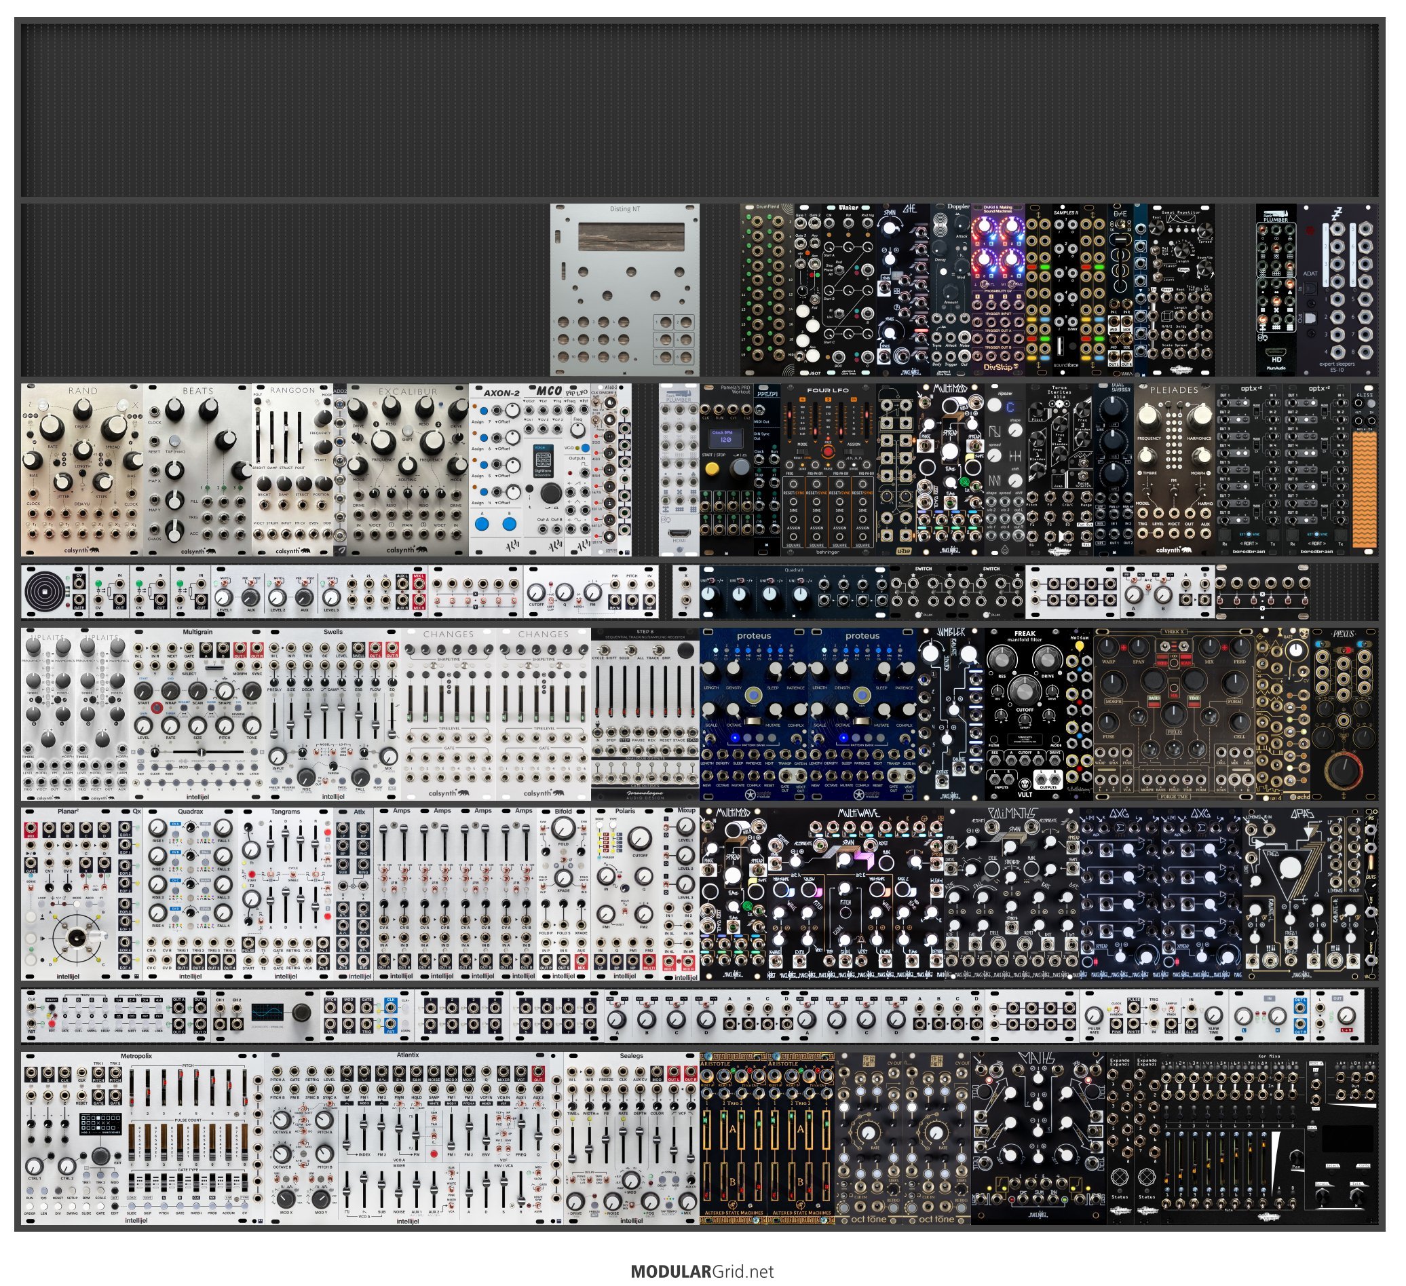Select the RANGOON module
Screen dimensions: 1406x1286
tap(293, 470)
